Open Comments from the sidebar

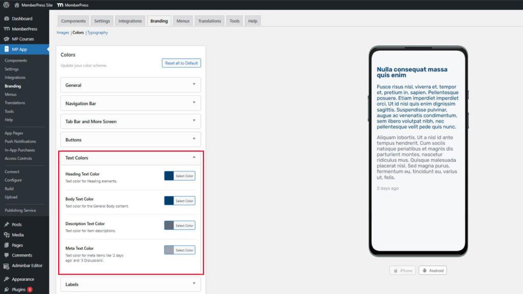tap(21, 255)
